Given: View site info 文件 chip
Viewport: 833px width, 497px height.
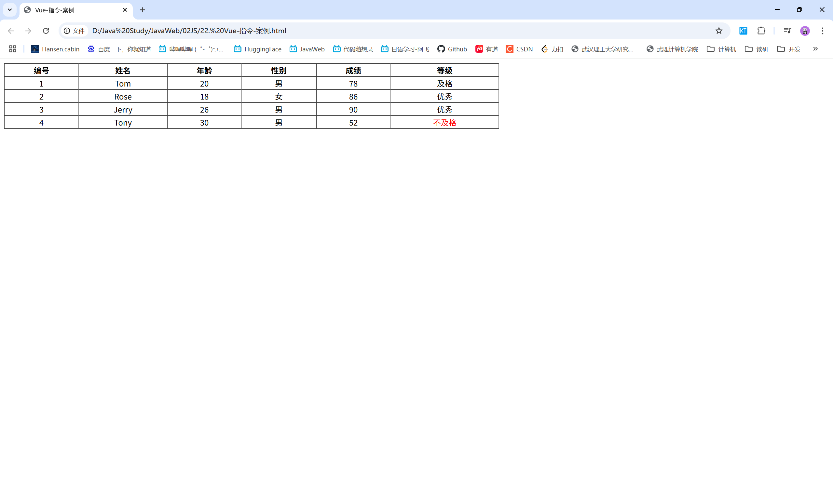Looking at the screenshot, I should pyautogui.click(x=75, y=31).
